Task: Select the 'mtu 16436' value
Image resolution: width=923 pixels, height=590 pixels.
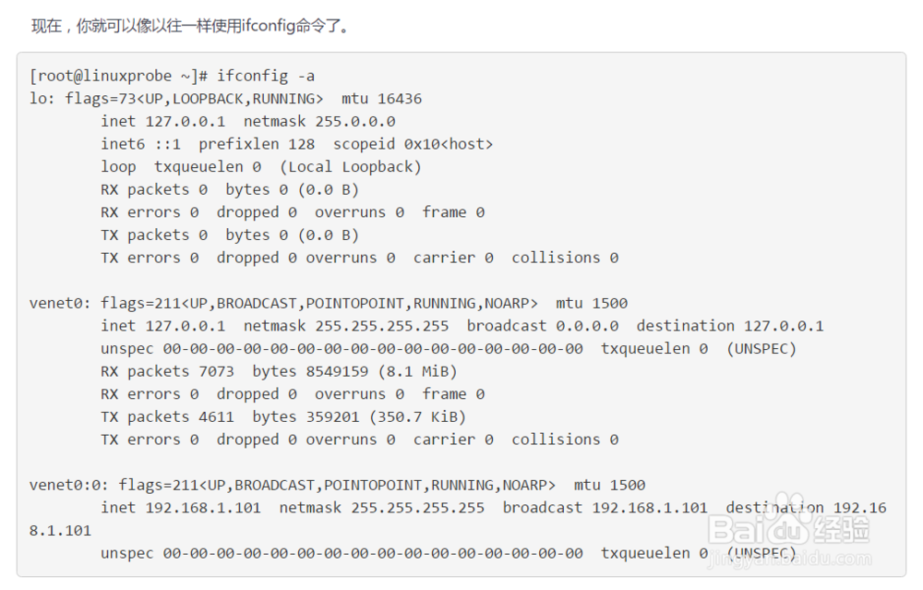Action: tap(381, 99)
